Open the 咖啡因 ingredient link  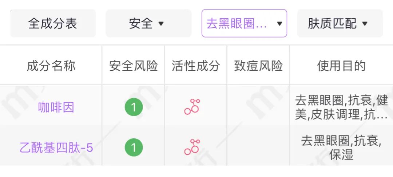tap(56, 107)
